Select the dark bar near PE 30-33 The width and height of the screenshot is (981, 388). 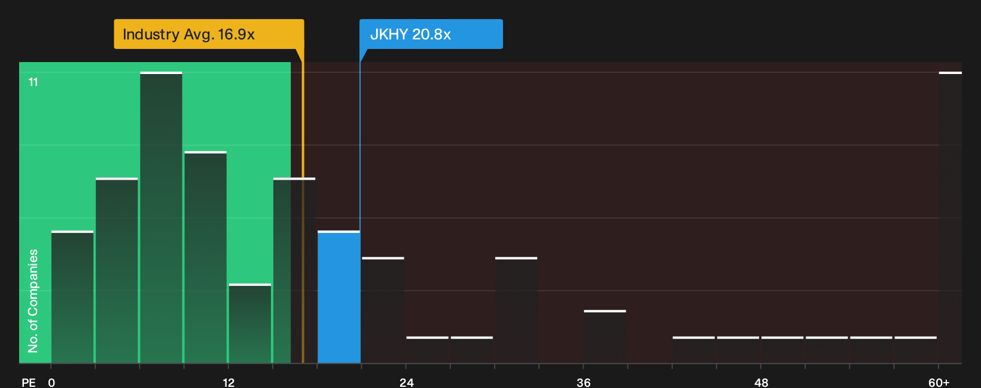point(516,310)
